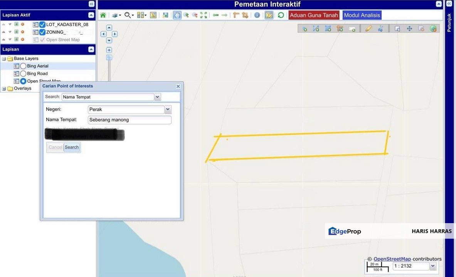Image resolution: width=456 pixels, height=277 pixels.
Task: Expand the Overlays folder
Action: (x=4, y=88)
